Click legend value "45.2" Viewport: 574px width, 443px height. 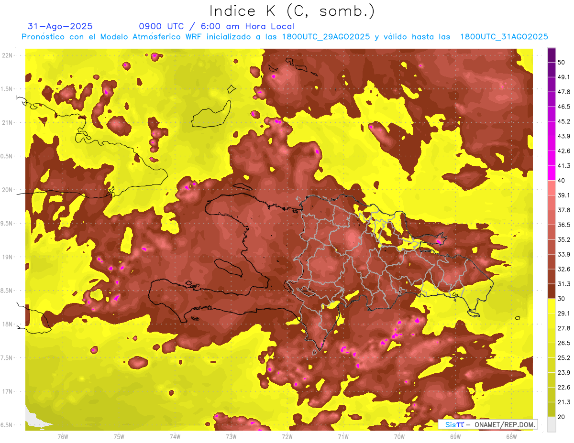coord(564,121)
